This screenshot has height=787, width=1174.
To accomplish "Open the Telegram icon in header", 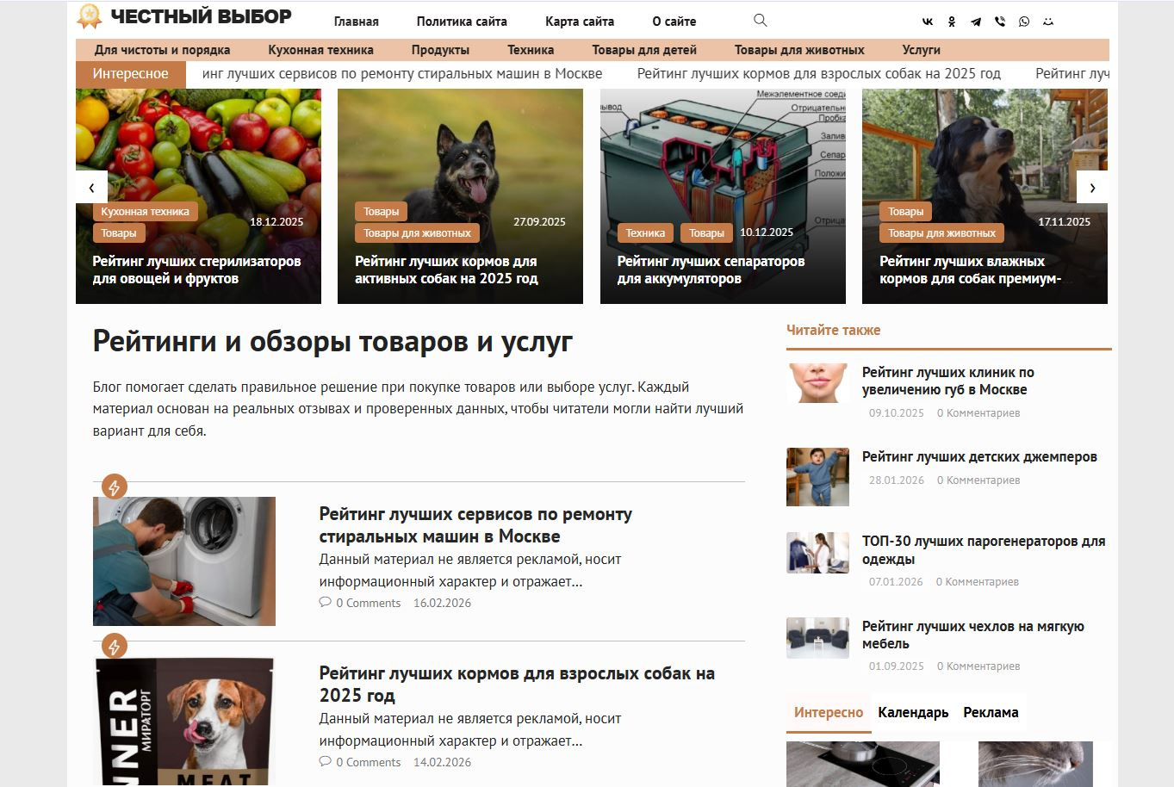I will click(976, 22).
